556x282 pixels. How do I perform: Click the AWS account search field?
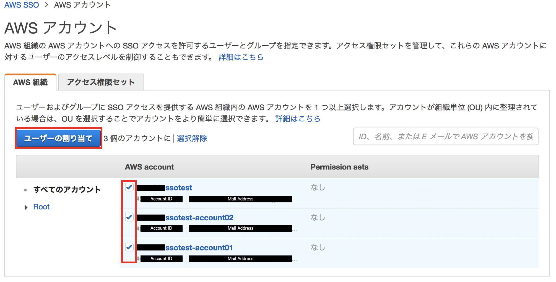[x=445, y=136]
